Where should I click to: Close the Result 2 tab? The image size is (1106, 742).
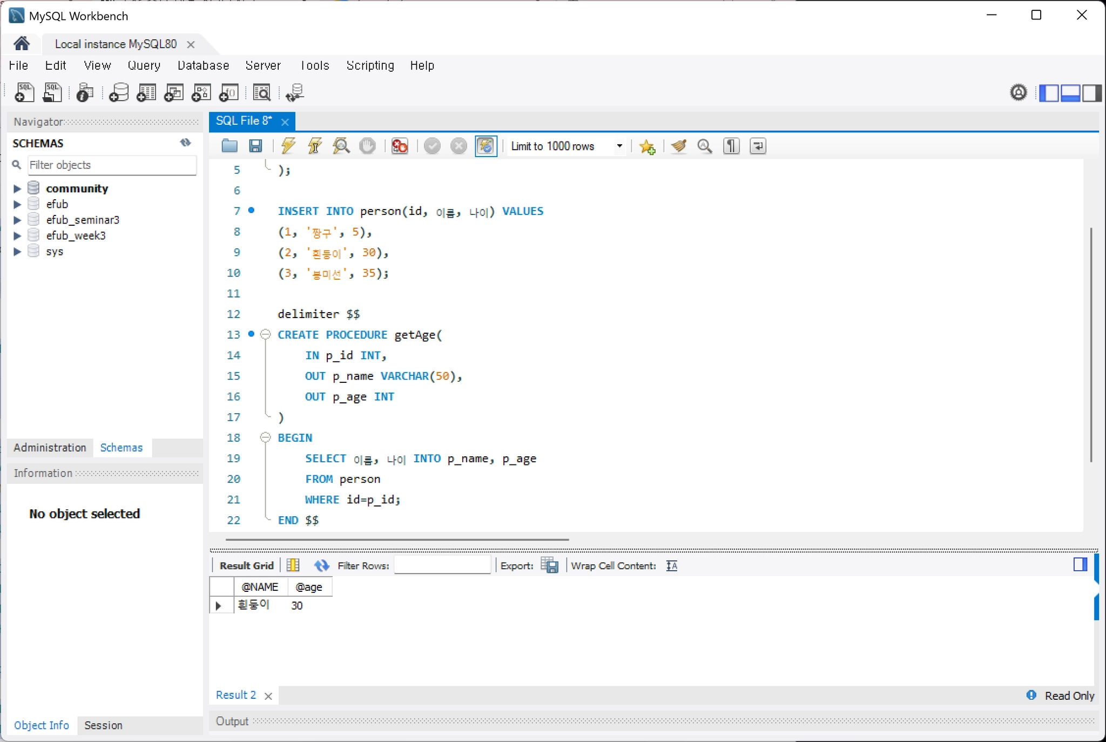point(268,696)
